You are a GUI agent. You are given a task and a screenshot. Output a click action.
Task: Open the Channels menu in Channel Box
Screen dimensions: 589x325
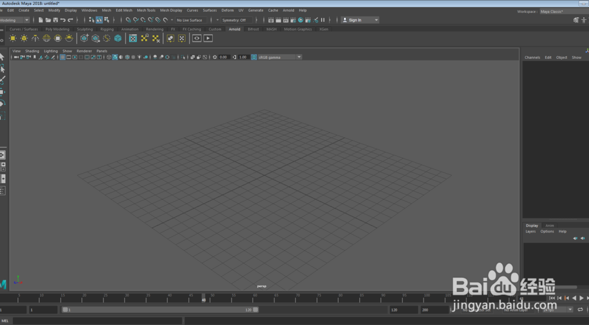532,58
